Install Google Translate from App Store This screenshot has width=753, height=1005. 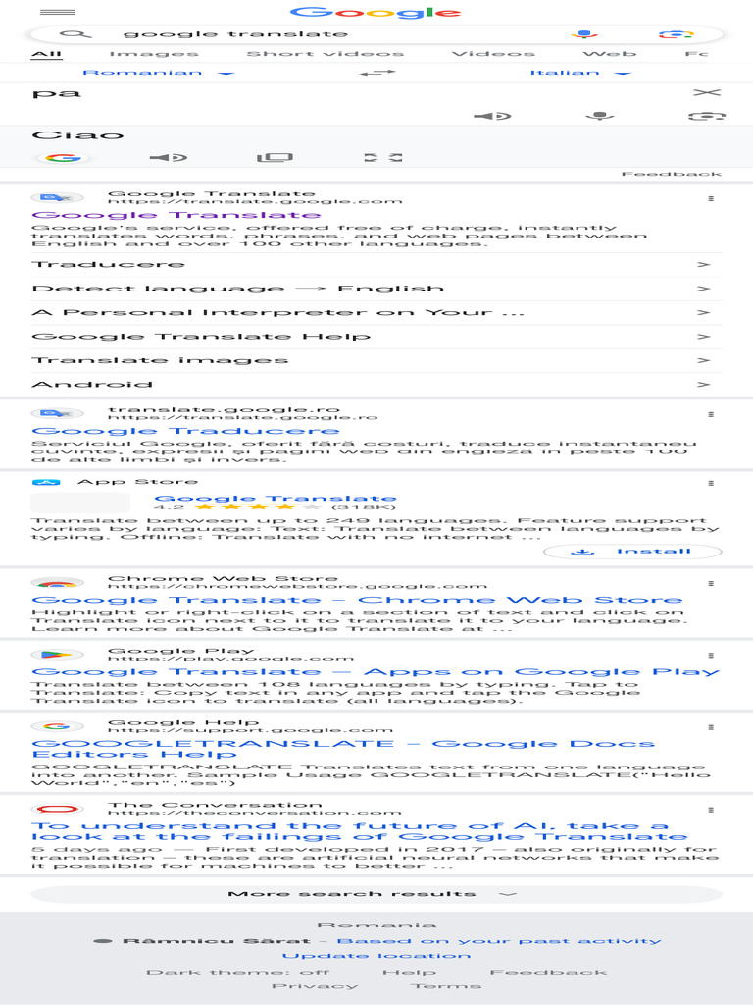(632, 552)
